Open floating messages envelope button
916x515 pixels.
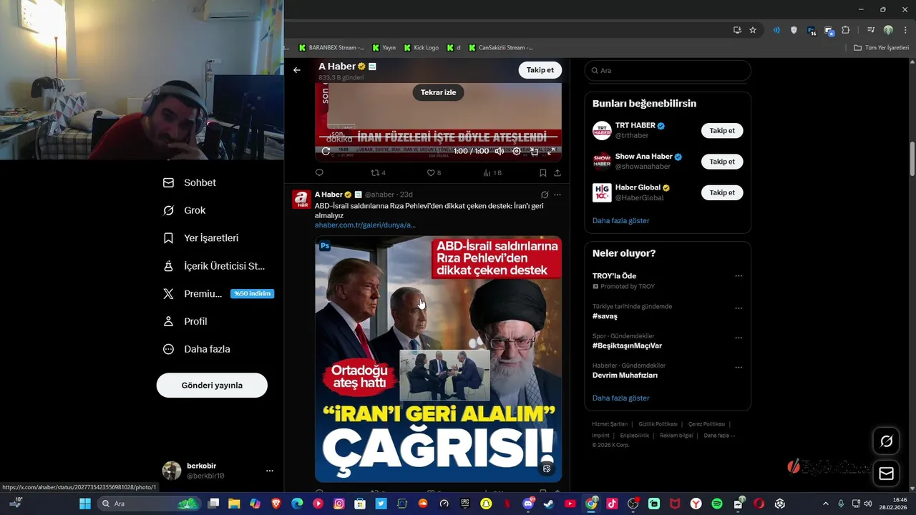(x=886, y=474)
